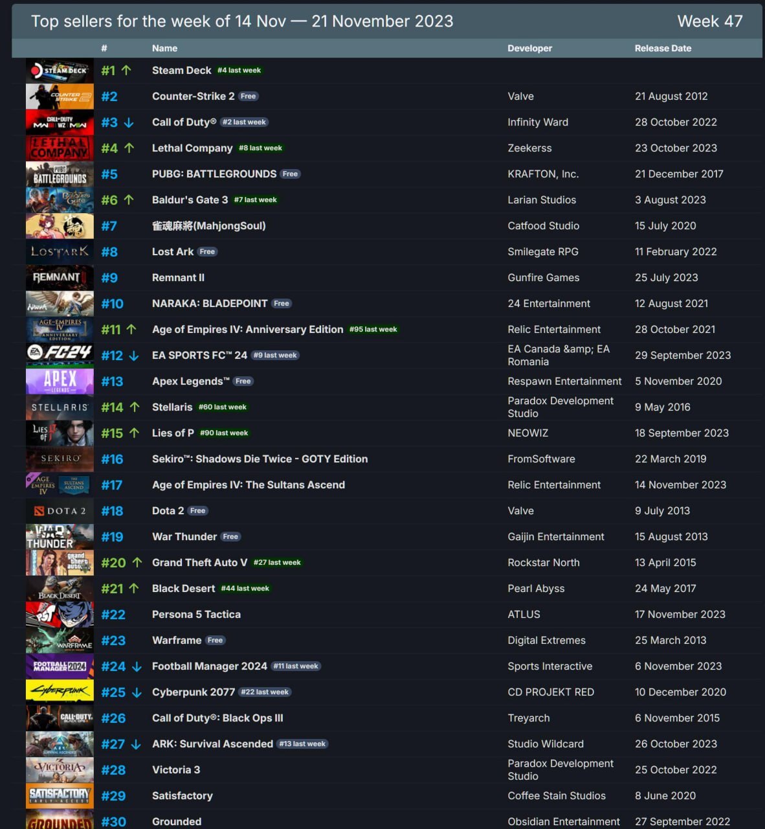Image resolution: width=765 pixels, height=829 pixels.
Task: Click the CD PROJEKT RED developer cell
Action: (551, 692)
